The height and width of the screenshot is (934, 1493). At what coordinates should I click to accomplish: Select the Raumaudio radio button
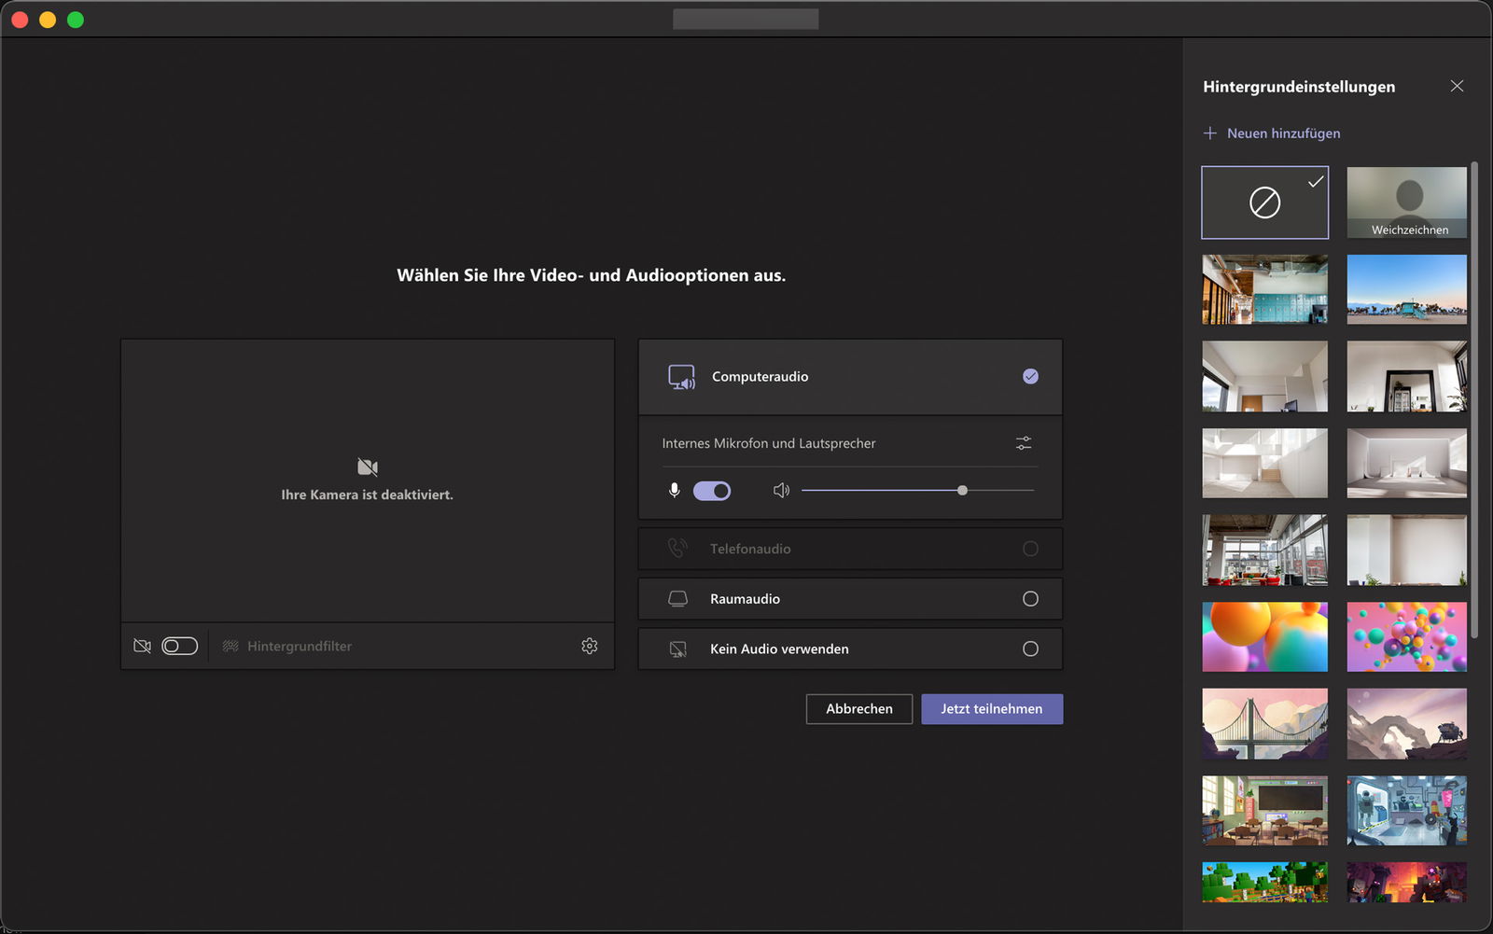1030,599
